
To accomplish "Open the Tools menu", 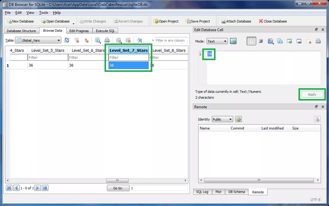I will (43, 13).
